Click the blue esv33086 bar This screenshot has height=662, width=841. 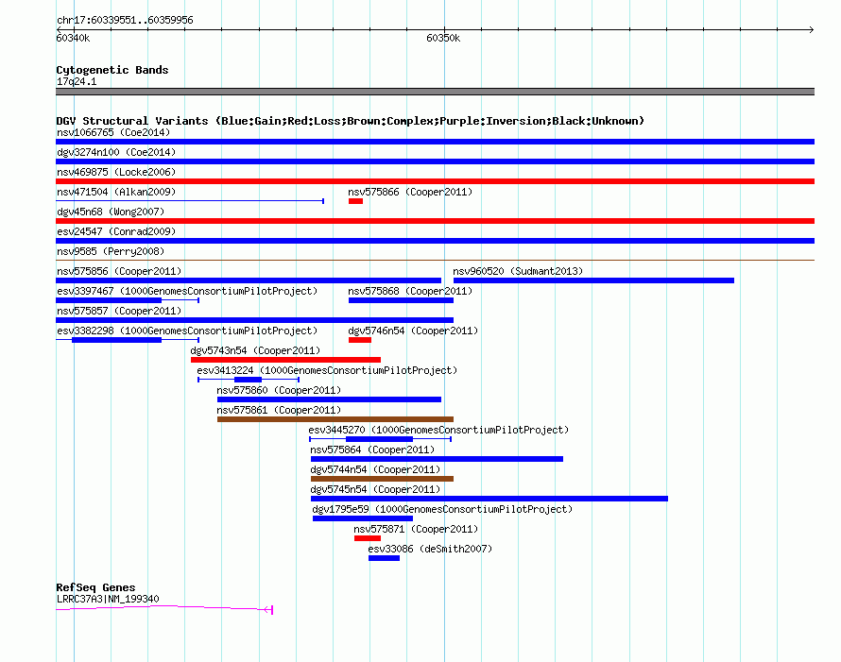[x=384, y=558]
